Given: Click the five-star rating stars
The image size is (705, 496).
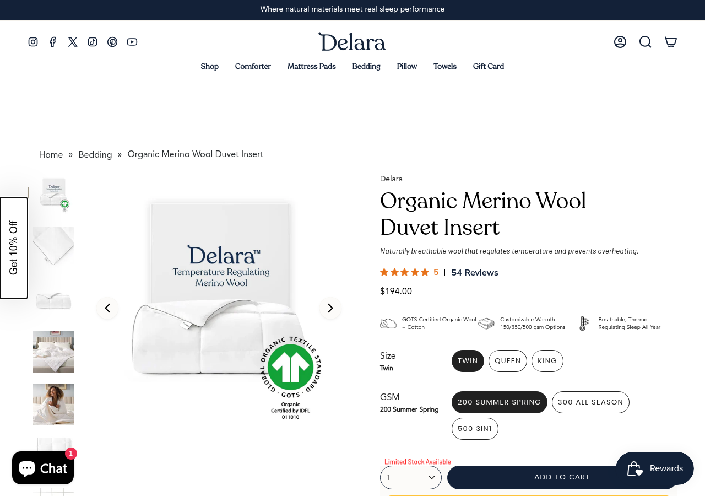Looking at the screenshot, I should pos(405,272).
